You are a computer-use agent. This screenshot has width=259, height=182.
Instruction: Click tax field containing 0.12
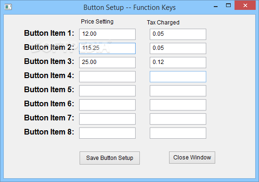tap(178, 63)
